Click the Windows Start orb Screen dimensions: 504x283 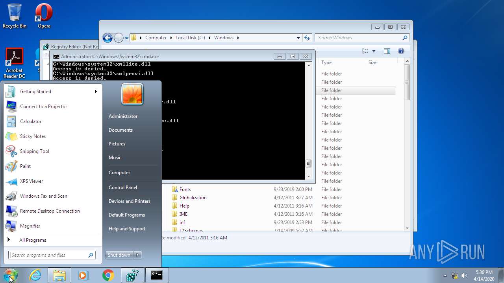[11, 275]
